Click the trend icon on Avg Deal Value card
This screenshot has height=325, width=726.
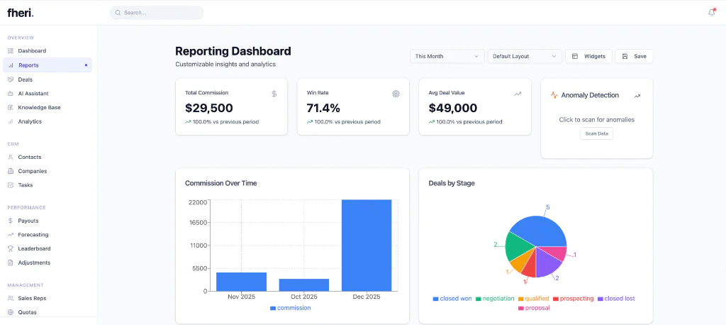click(x=518, y=93)
